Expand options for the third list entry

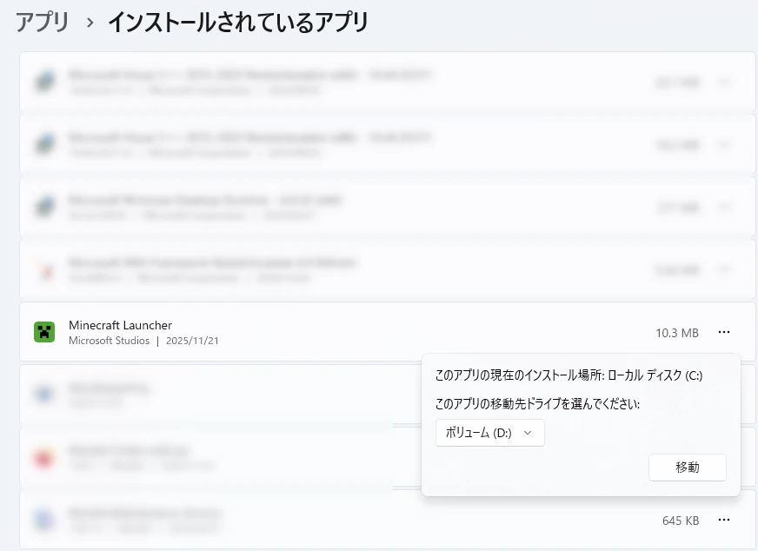pos(724,207)
